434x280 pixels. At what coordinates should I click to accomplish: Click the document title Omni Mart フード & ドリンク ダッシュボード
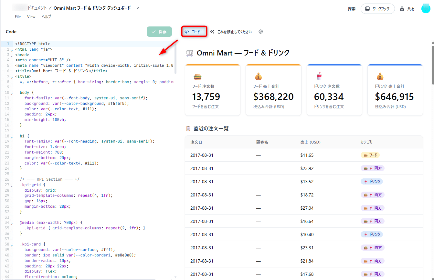click(x=92, y=8)
